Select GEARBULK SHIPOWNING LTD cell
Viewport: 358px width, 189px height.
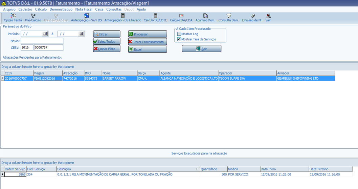pyautogui.click(x=306, y=78)
